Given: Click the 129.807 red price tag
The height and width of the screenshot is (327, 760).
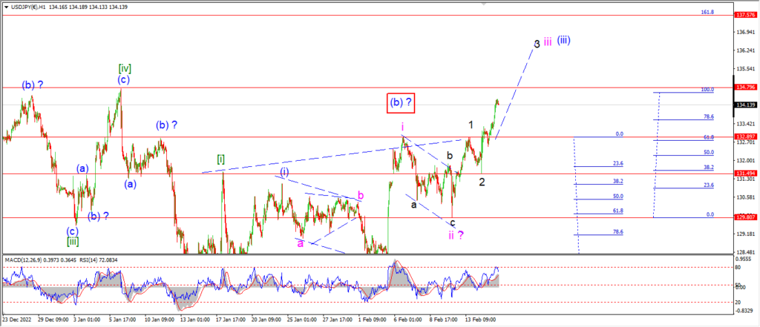Looking at the screenshot, I should 746,217.
